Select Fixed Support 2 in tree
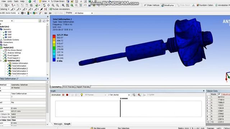This screenshot has width=230, height=129. [14, 58]
